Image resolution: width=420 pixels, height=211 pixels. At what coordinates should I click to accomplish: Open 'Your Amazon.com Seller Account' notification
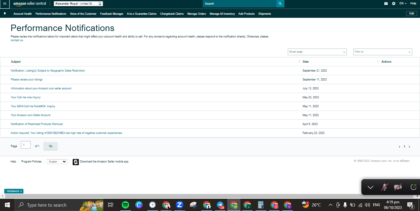(x=30, y=115)
